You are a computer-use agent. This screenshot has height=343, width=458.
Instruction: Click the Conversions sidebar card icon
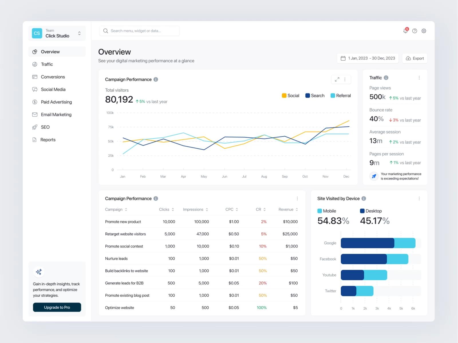[35, 77]
